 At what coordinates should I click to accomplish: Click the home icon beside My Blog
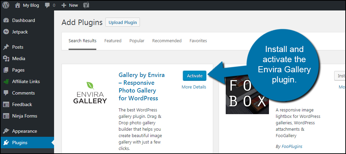pyautogui.click(x=18, y=5)
